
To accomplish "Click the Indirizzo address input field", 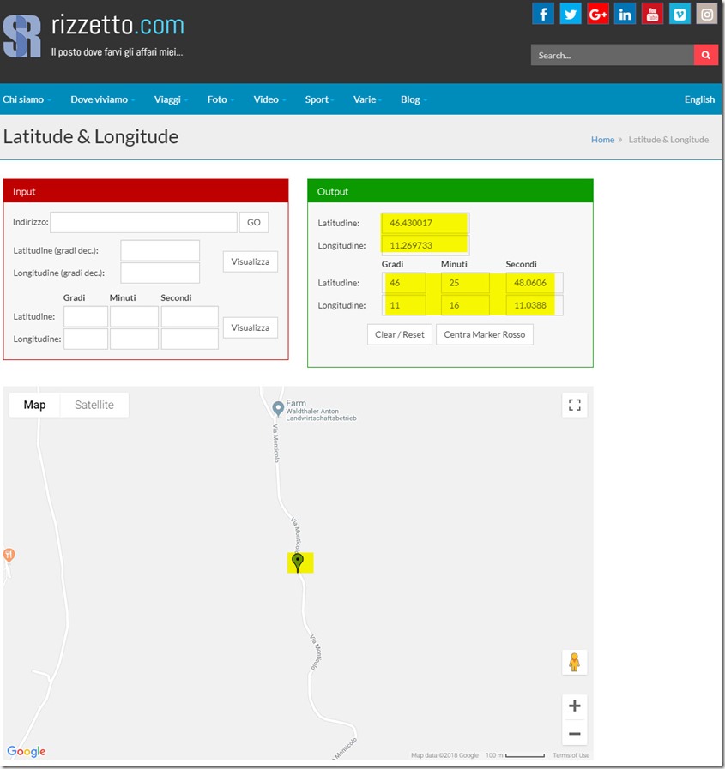I will tap(143, 223).
